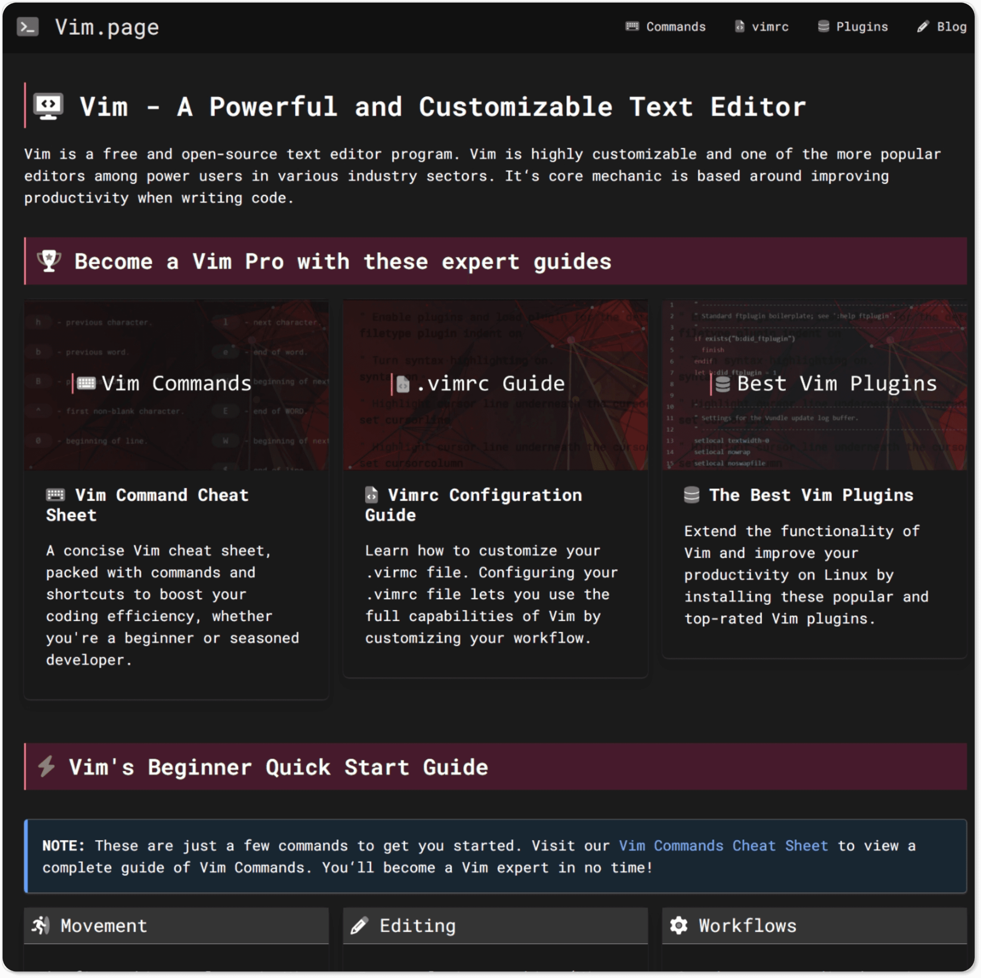This screenshot has width=981, height=978.
Task: Open the vimrc nav menu item
Action: pyautogui.click(x=770, y=27)
